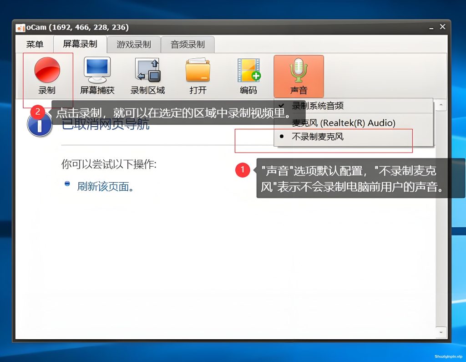Switch to the 游戏录制 tab
This screenshot has width=466, height=362.
pyautogui.click(x=134, y=45)
